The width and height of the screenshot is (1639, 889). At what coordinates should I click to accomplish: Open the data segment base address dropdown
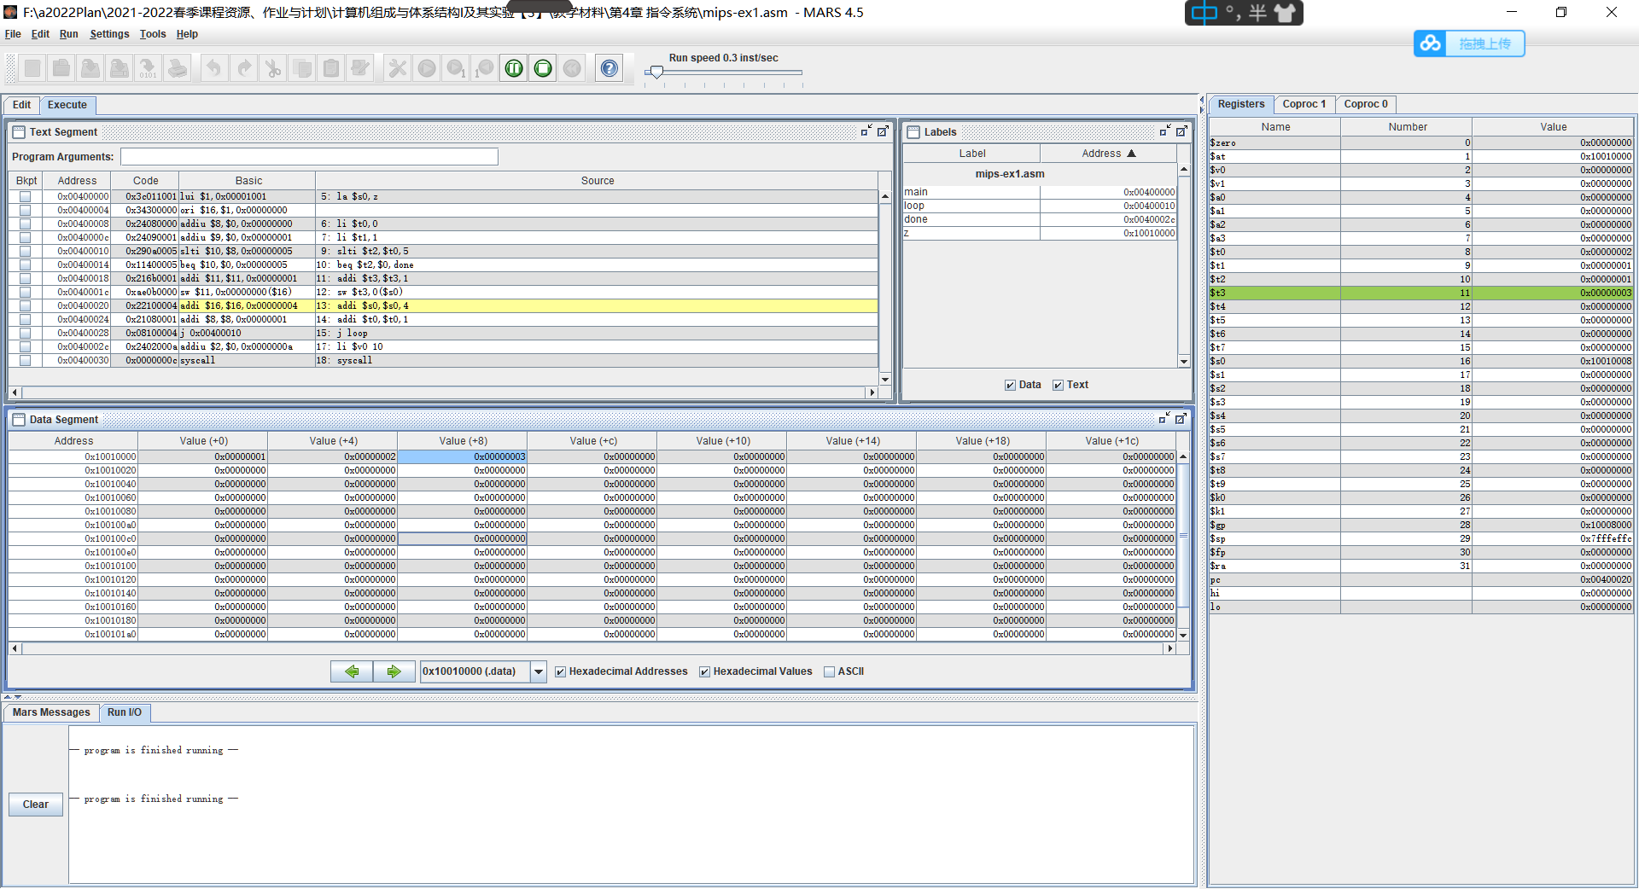(x=539, y=671)
